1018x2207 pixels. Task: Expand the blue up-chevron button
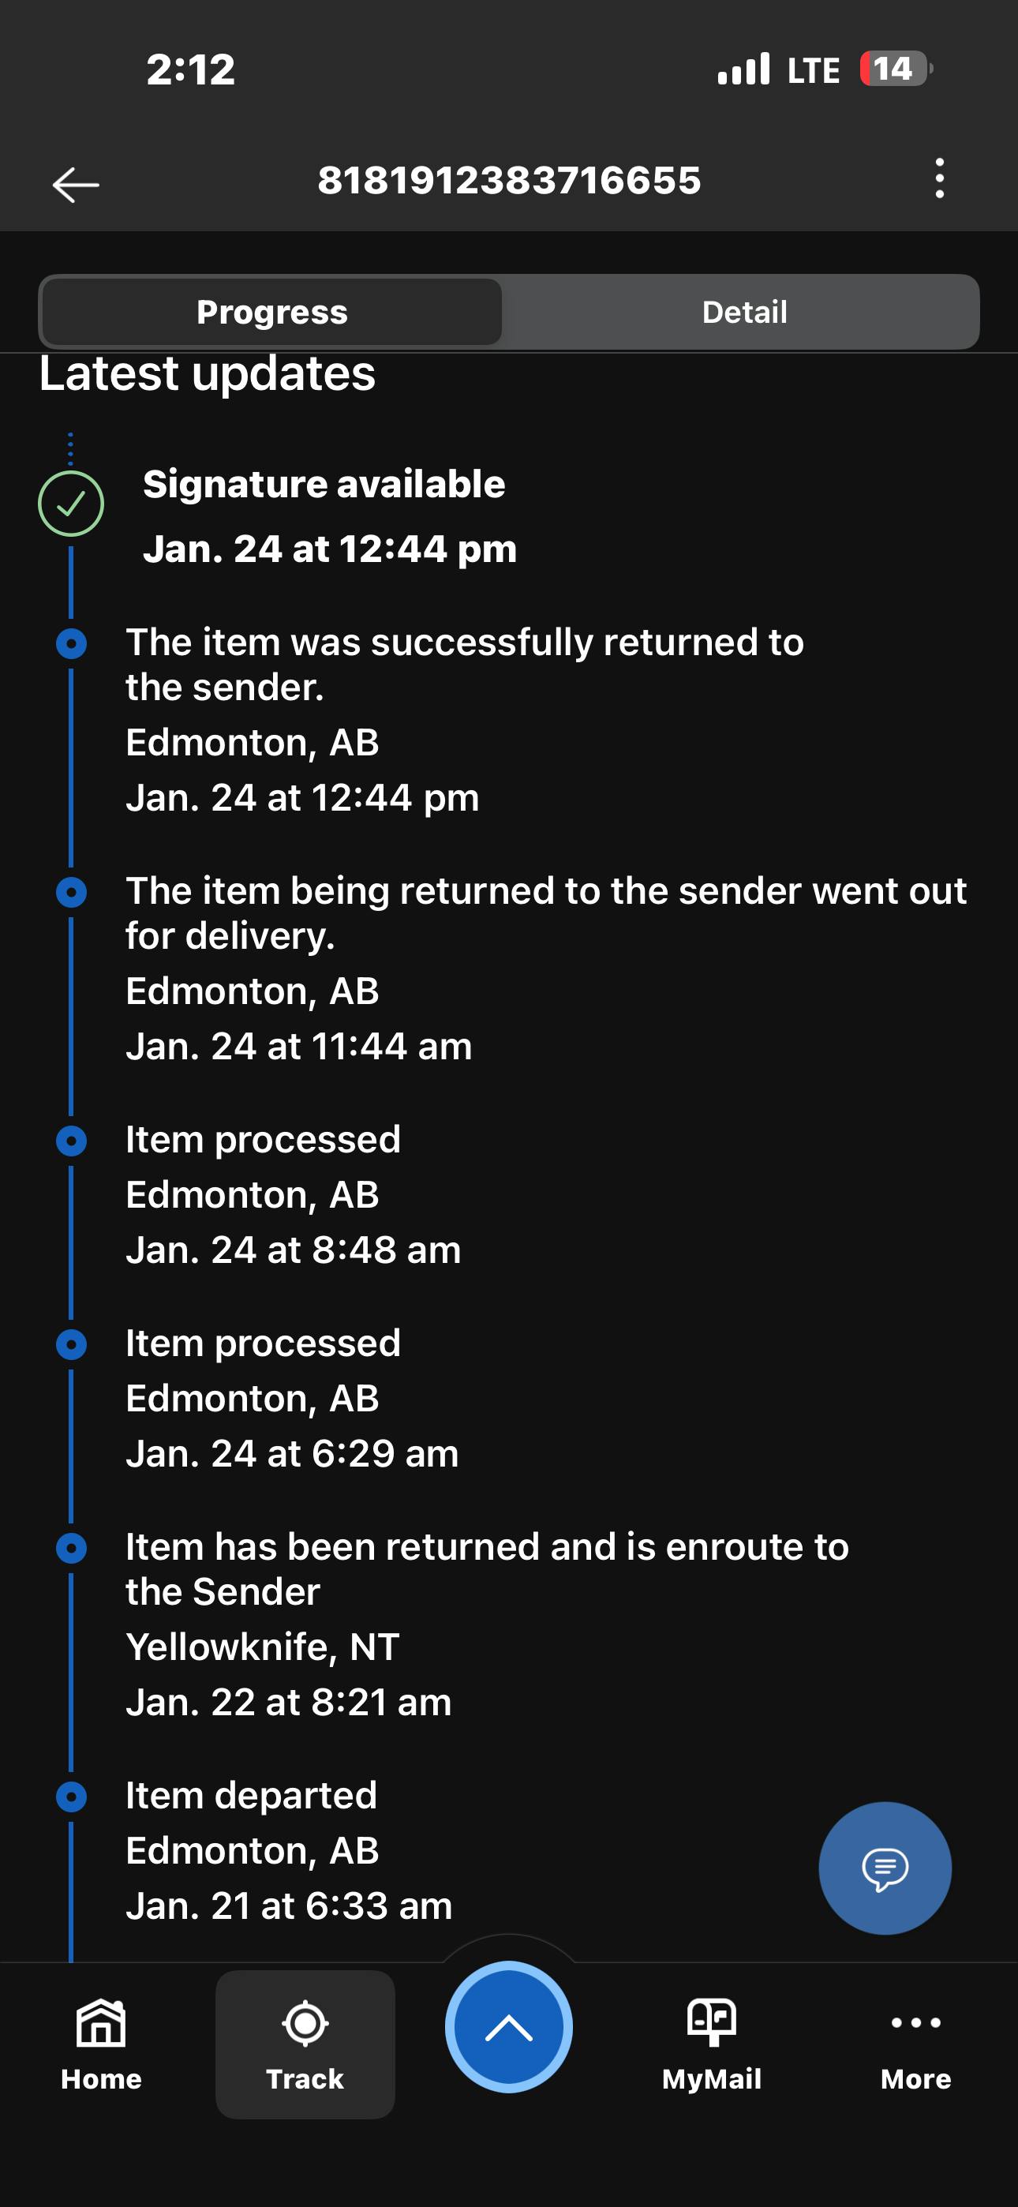pyautogui.click(x=509, y=2027)
